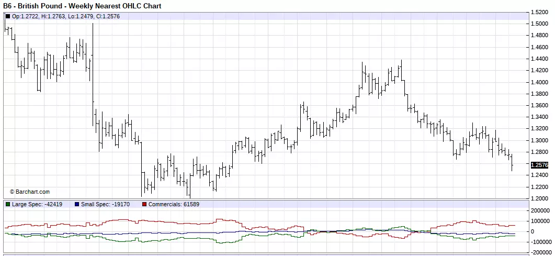Viewport: 555px width, 256px height.
Task: Click the 200000 COT axis label
Action: coord(541,210)
